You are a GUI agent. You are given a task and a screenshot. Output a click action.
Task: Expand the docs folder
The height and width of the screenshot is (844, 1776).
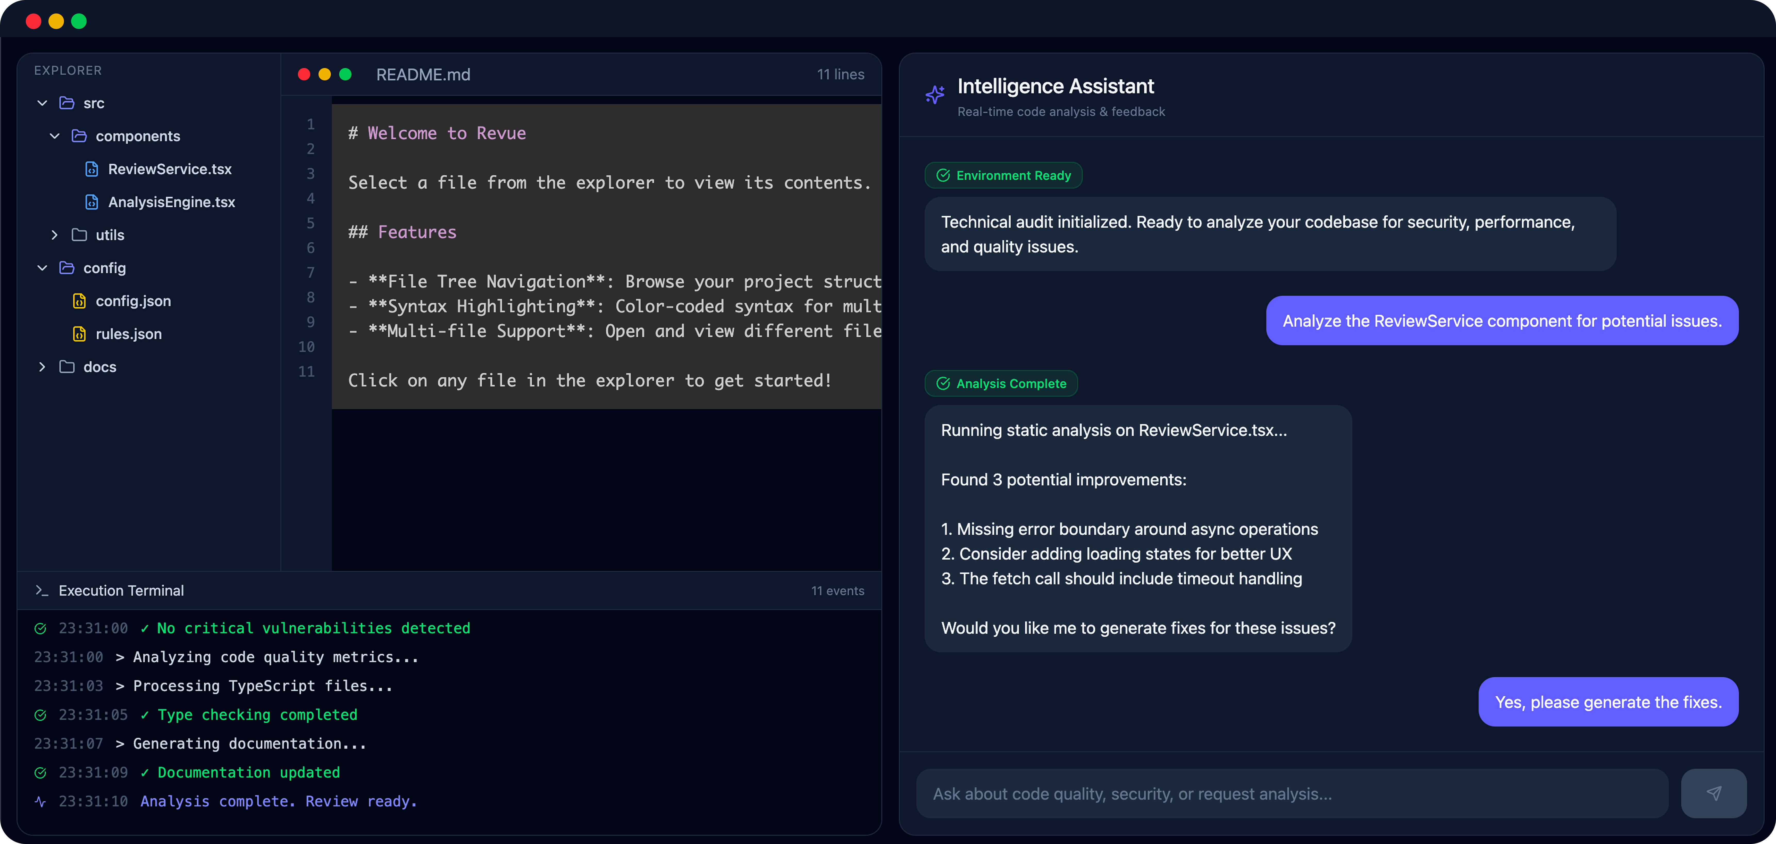42,367
